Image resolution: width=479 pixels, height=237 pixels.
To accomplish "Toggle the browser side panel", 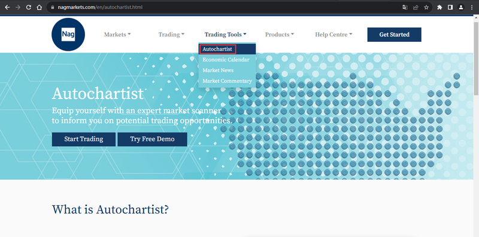I will point(450,7).
